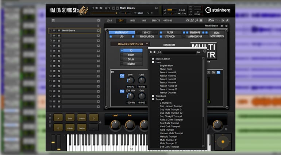Click the magnifier search icon in preset browser
281x155 pixels.
tap(159, 52)
